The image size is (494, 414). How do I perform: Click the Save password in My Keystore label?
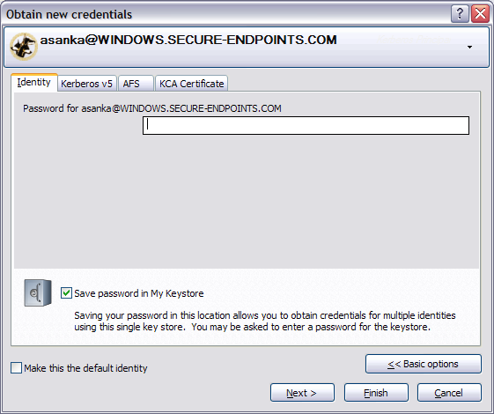(139, 293)
